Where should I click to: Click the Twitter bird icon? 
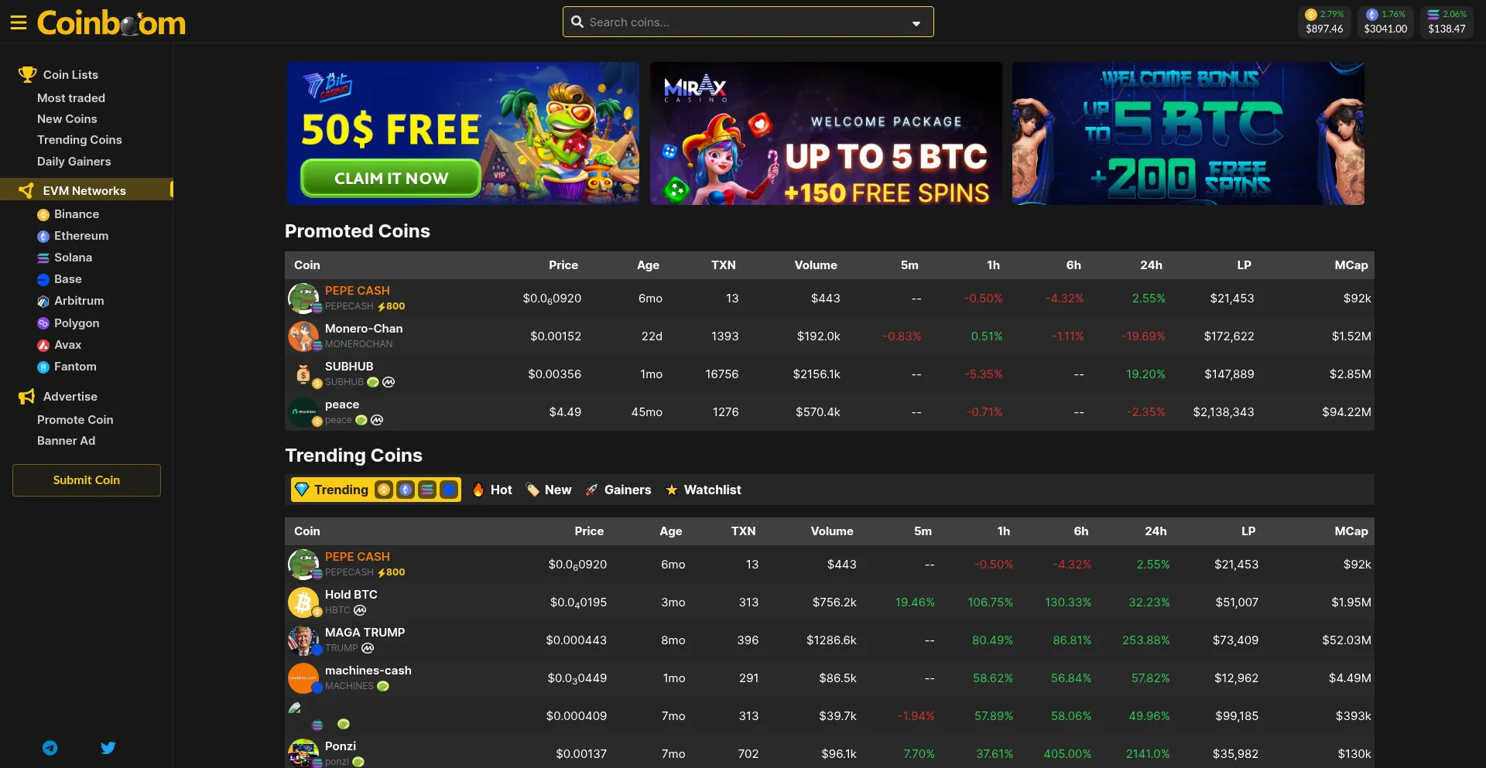tap(108, 747)
